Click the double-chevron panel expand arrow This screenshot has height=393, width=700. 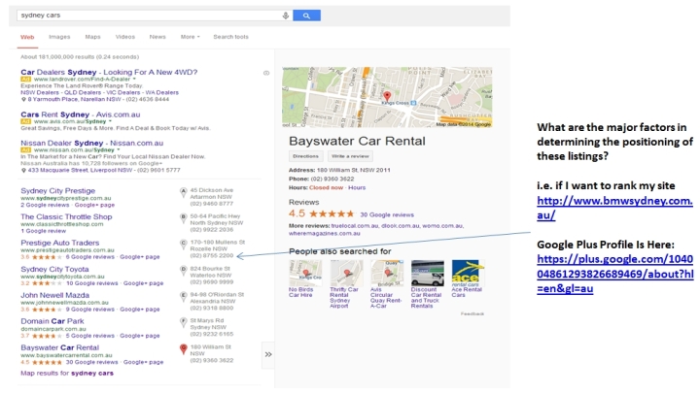pos(268,355)
